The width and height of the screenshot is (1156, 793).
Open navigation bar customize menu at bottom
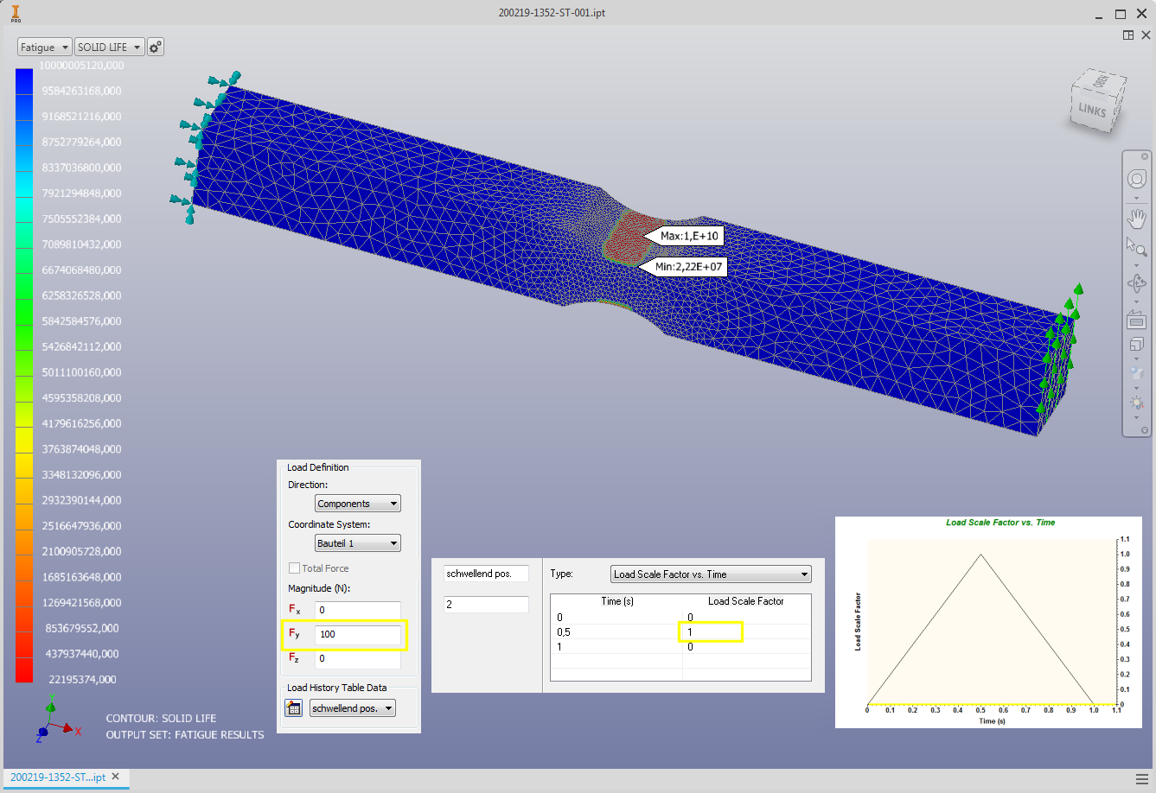click(x=1145, y=430)
